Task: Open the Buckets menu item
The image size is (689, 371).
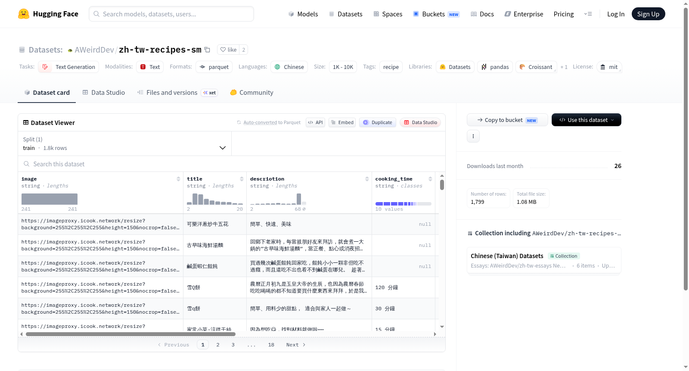Action: (436, 14)
